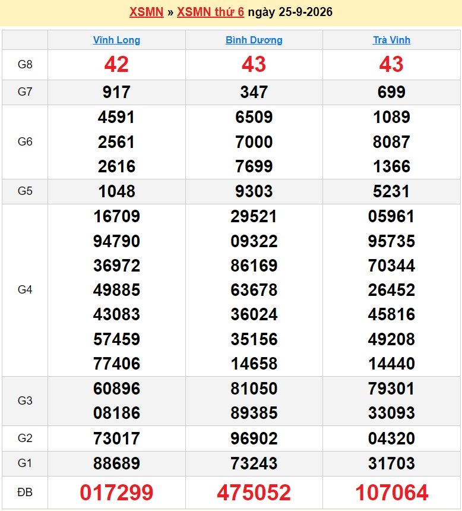Select G6 number 6509

254,117
